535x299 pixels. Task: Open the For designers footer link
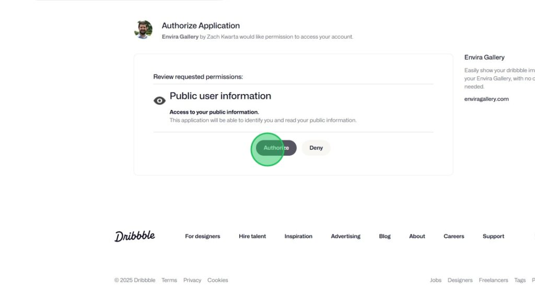202,236
